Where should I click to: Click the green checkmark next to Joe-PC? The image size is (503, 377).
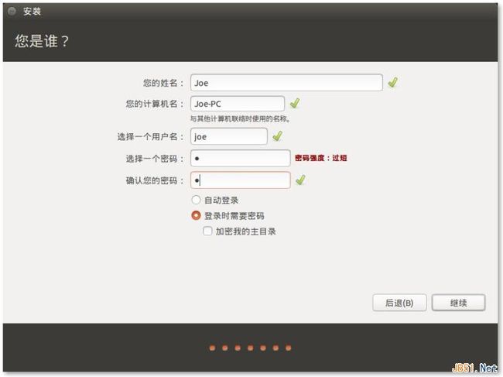[294, 103]
